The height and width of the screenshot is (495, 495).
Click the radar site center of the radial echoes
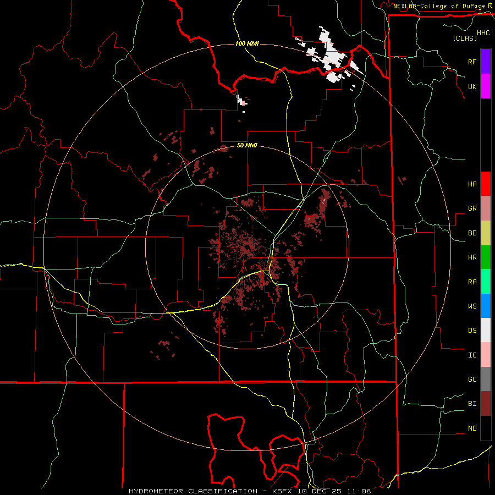point(246,248)
